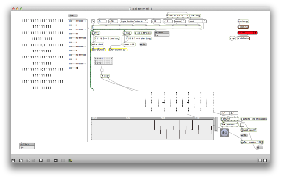Toggle bottom panel view icon at bottom right
281x178 pixels.
pyautogui.click(x=260, y=160)
